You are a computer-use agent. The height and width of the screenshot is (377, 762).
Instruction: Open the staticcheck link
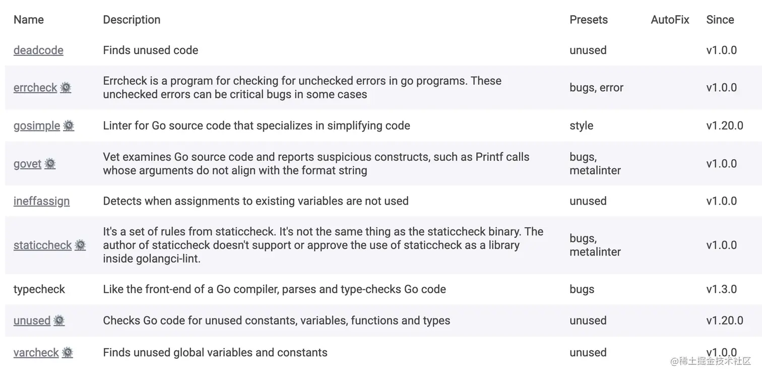[43, 245]
